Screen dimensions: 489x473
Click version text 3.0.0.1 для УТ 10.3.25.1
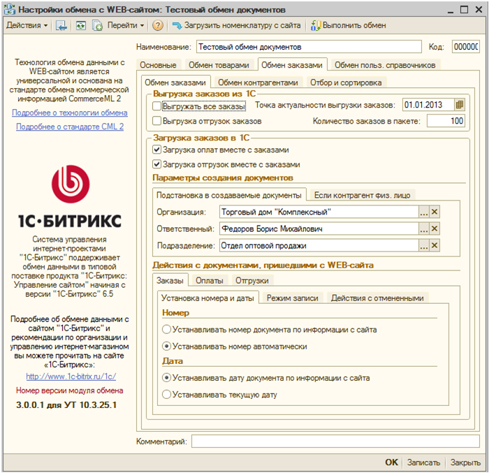[x=66, y=405]
